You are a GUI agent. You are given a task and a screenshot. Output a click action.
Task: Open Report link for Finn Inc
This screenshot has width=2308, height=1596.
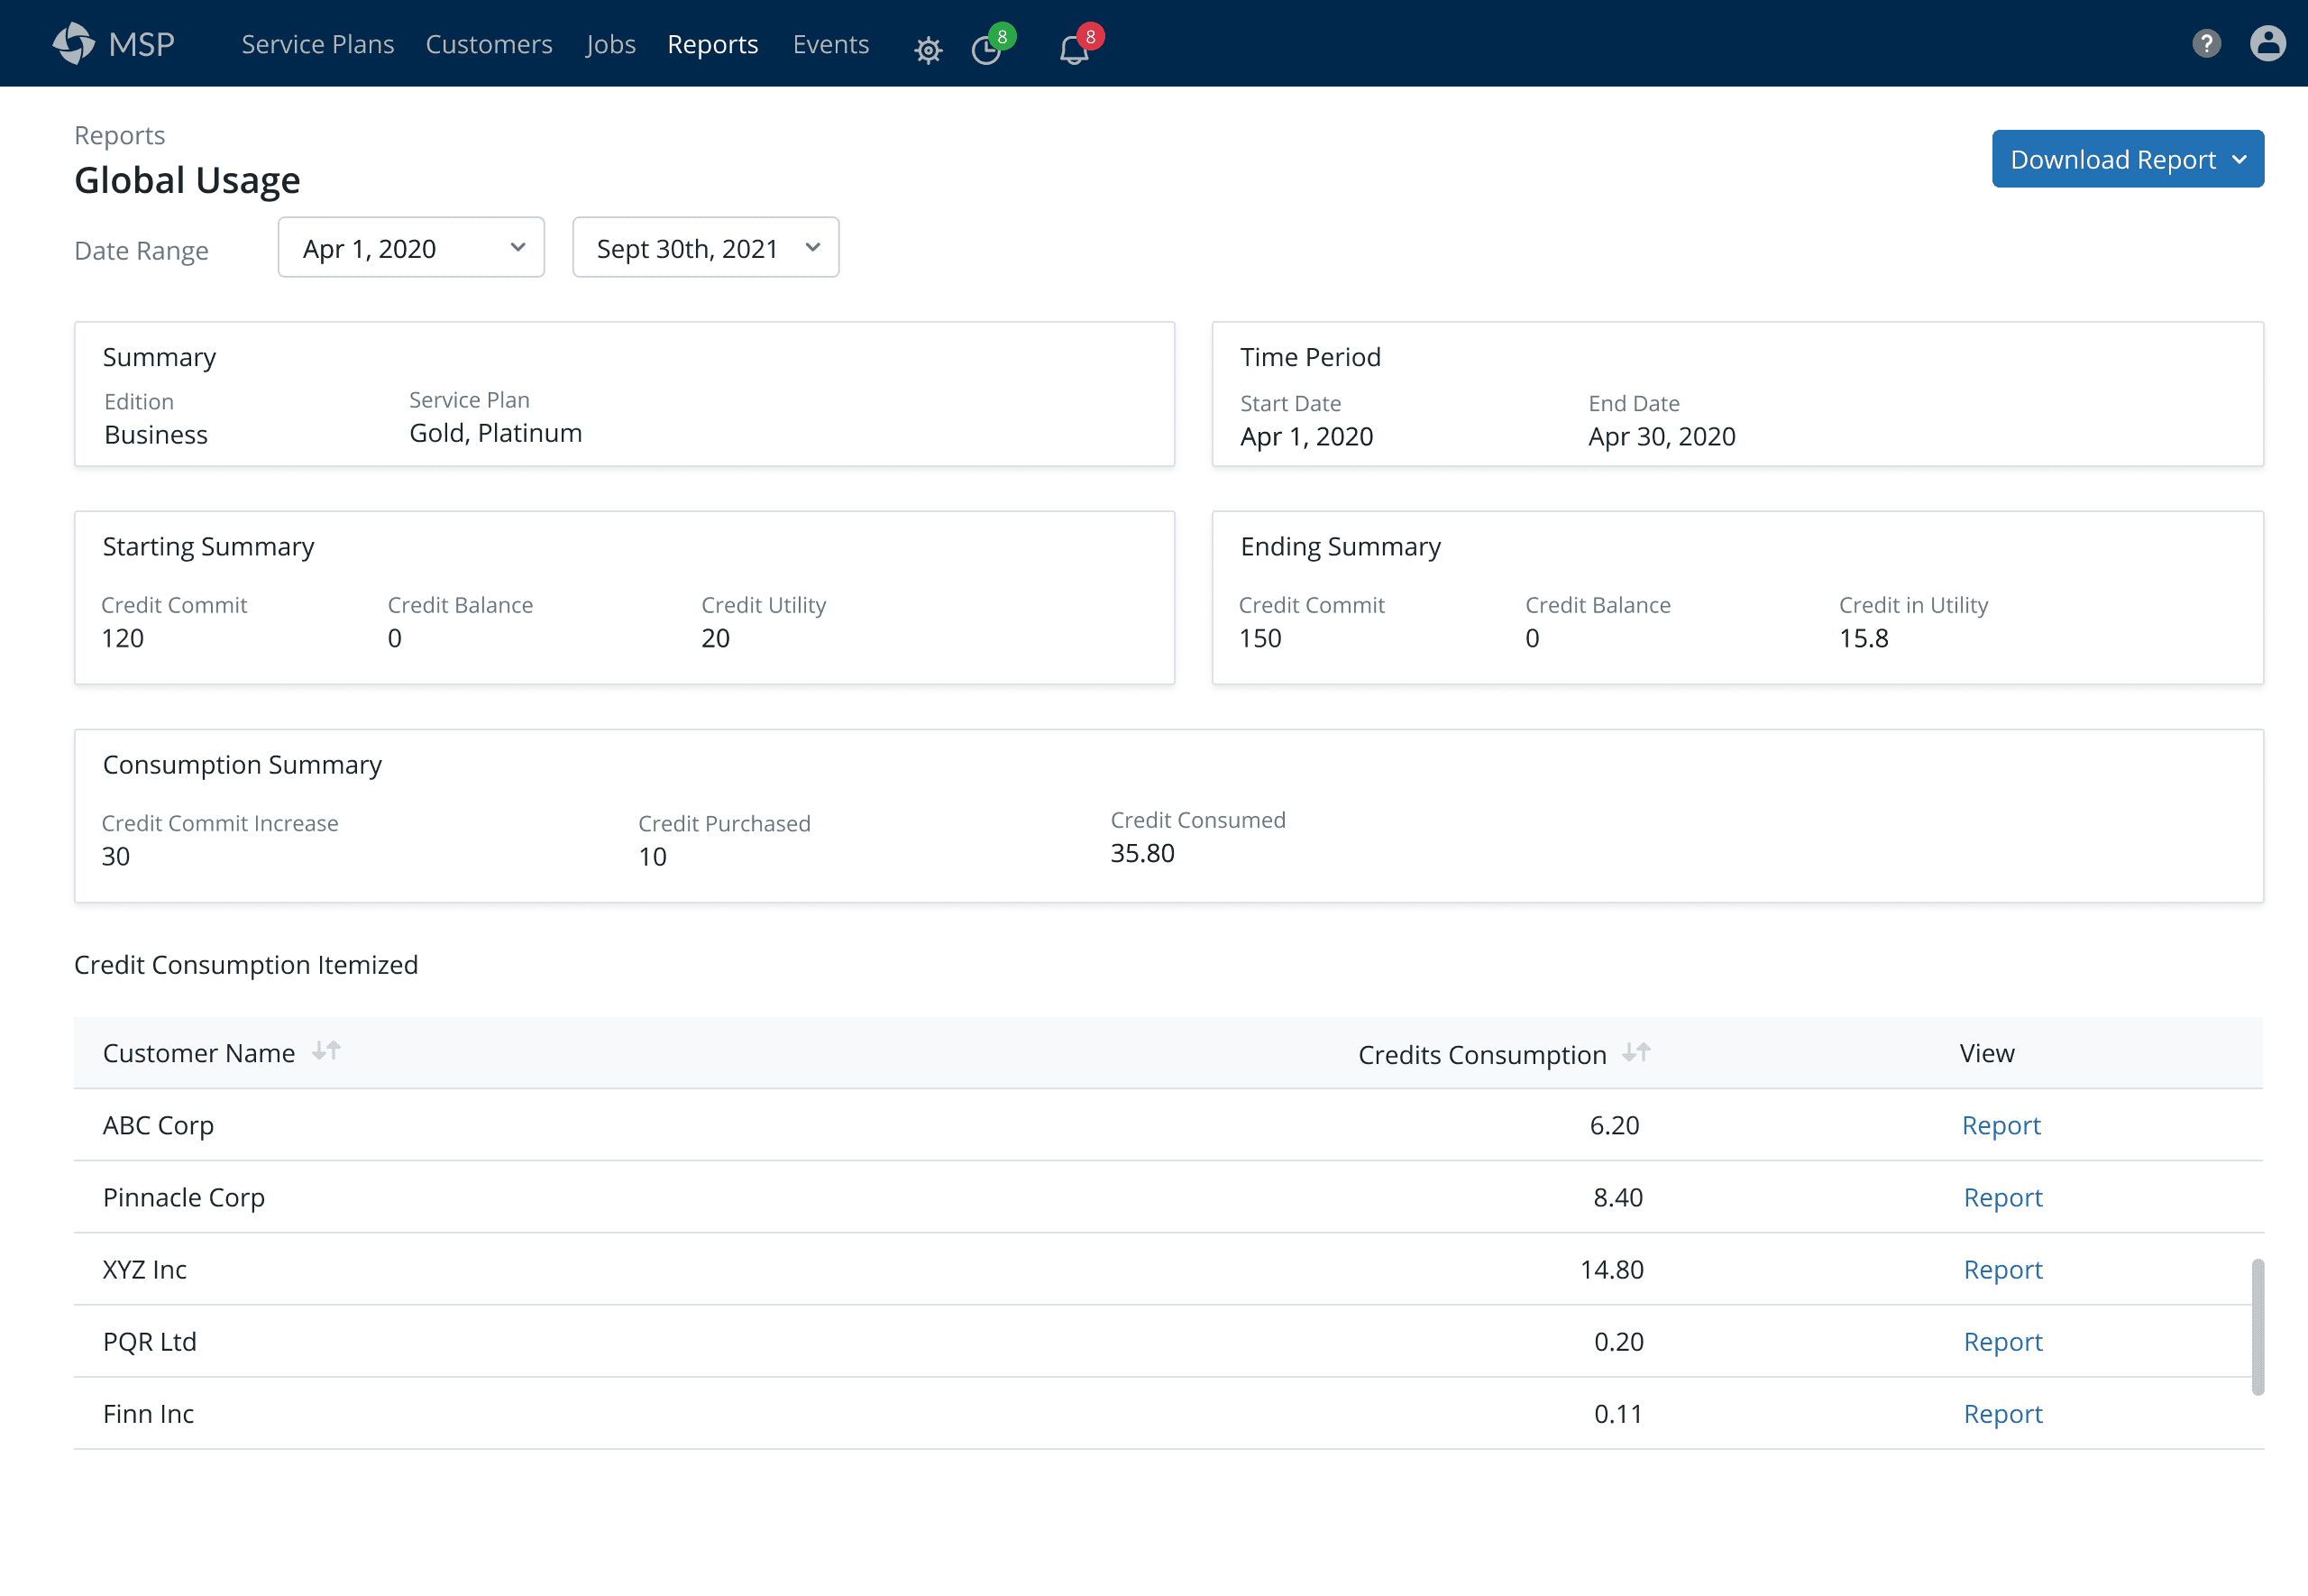[x=2002, y=1413]
